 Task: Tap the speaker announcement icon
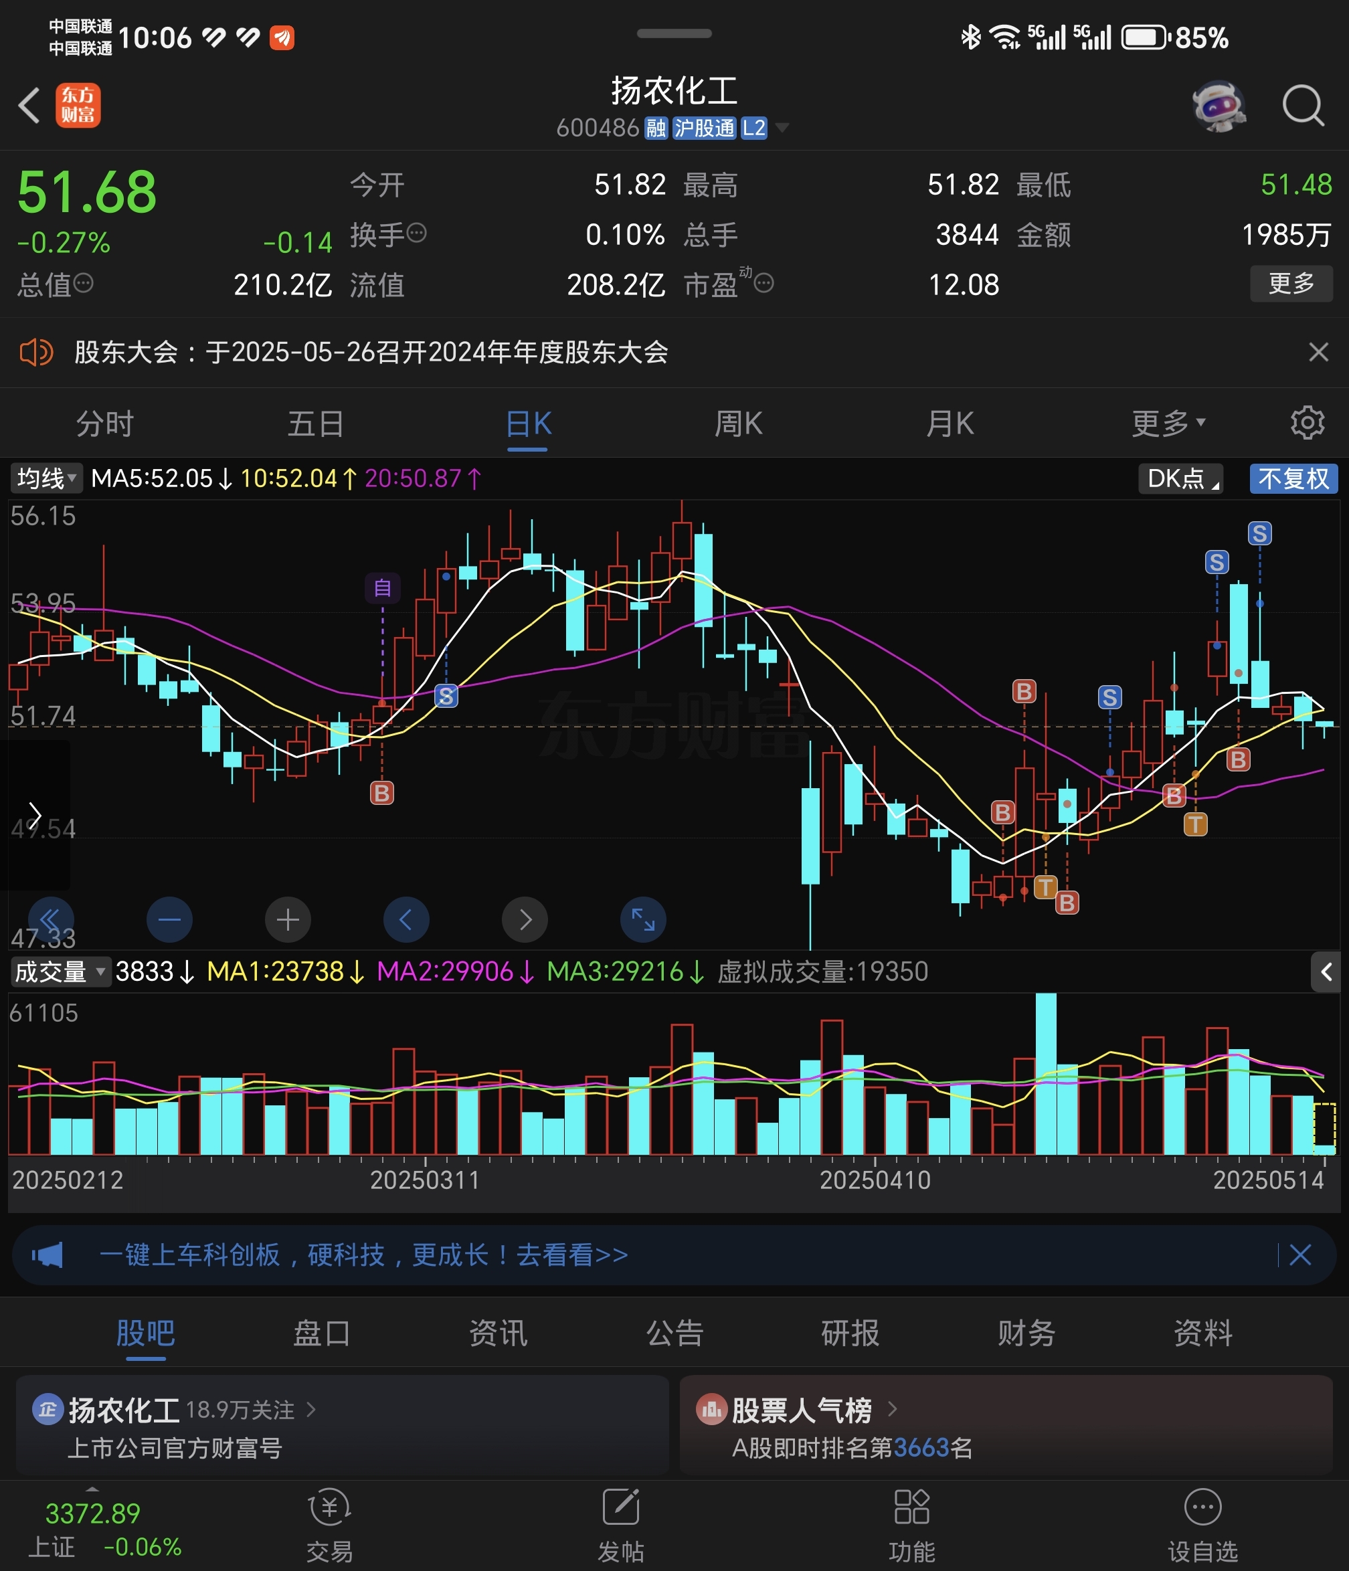pyautogui.click(x=35, y=353)
